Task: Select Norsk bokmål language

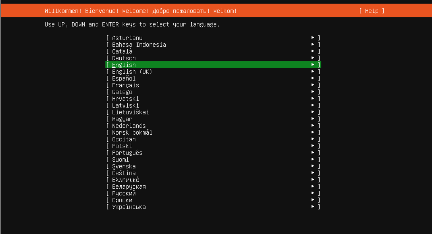Action: pyautogui.click(x=132, y=133)
